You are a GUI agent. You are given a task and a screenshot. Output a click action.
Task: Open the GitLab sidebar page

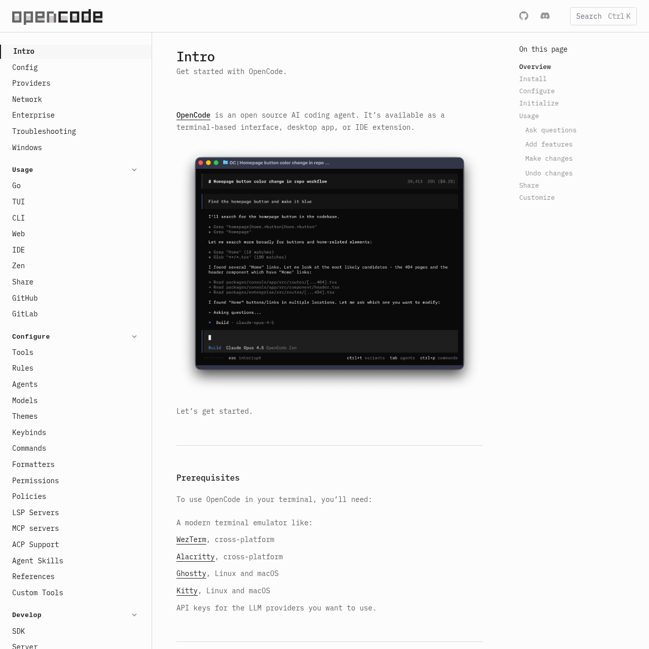tap(25, 314)
